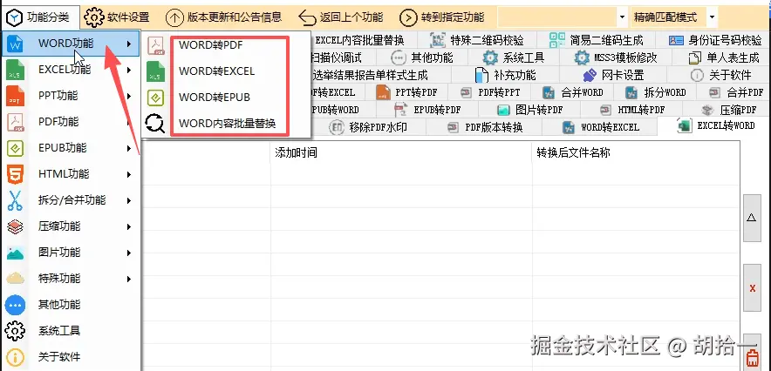Switch to the 单人表生成 tab
Screen dimensions: 771x371
(723, 57)
